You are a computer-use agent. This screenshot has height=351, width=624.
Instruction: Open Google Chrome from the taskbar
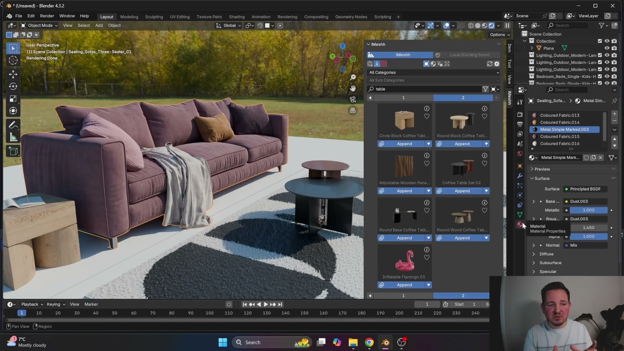pyautogui.click(x=369, y=342)
